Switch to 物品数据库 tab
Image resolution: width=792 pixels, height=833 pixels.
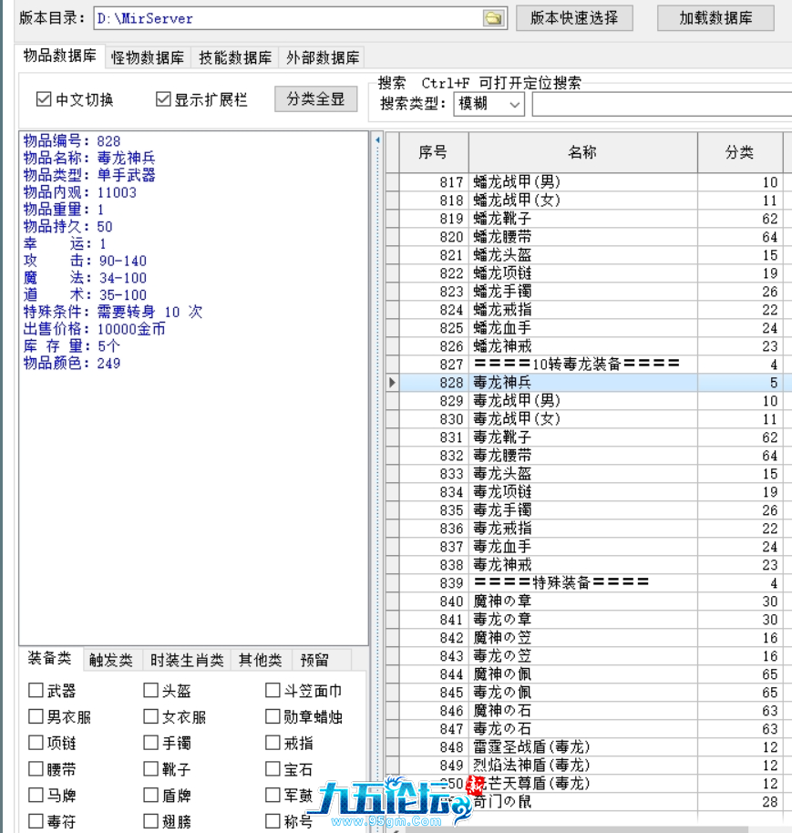(x=59, y=56)
